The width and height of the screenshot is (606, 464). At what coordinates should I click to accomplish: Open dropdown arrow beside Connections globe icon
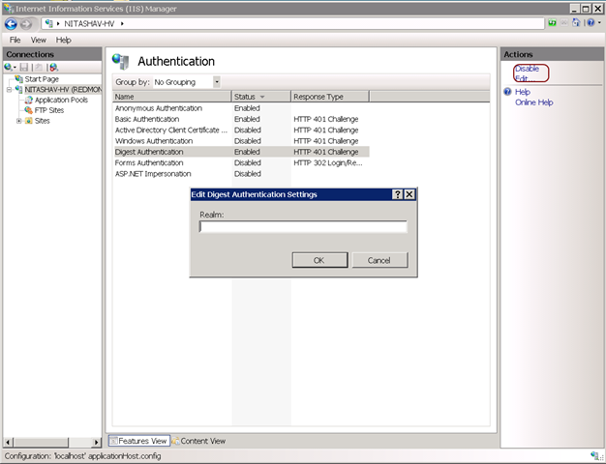(x=15, y=68)
